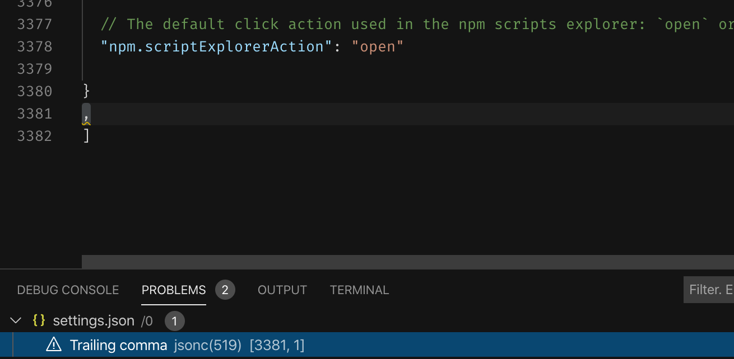This screenshot has width=734, height=359.
Task: Select the "open" value on line 3378
Action: click(379, 46)
